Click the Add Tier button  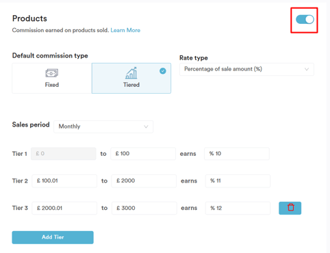click(x=53, y=237)
